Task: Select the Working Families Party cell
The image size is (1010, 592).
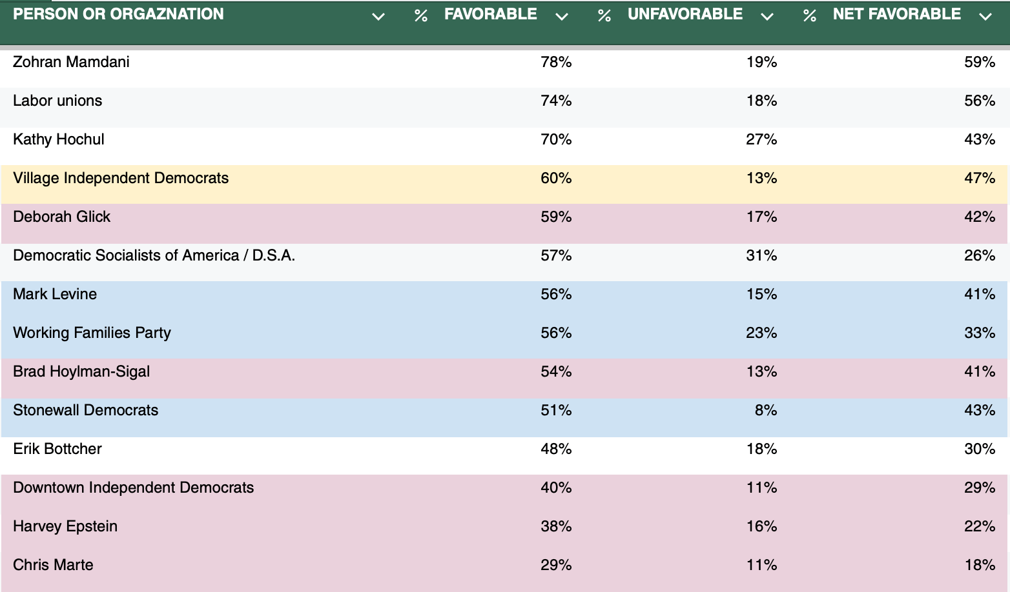Action: (92, 333)
